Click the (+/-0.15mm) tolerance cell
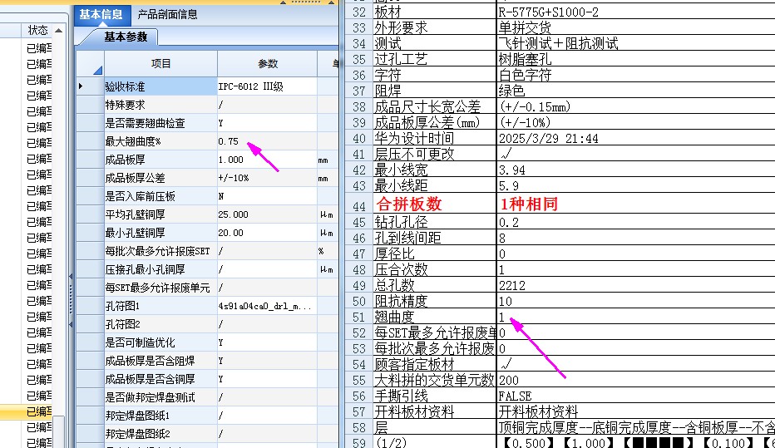This screenshot has height=448, width=775. [x=635, y=106]
